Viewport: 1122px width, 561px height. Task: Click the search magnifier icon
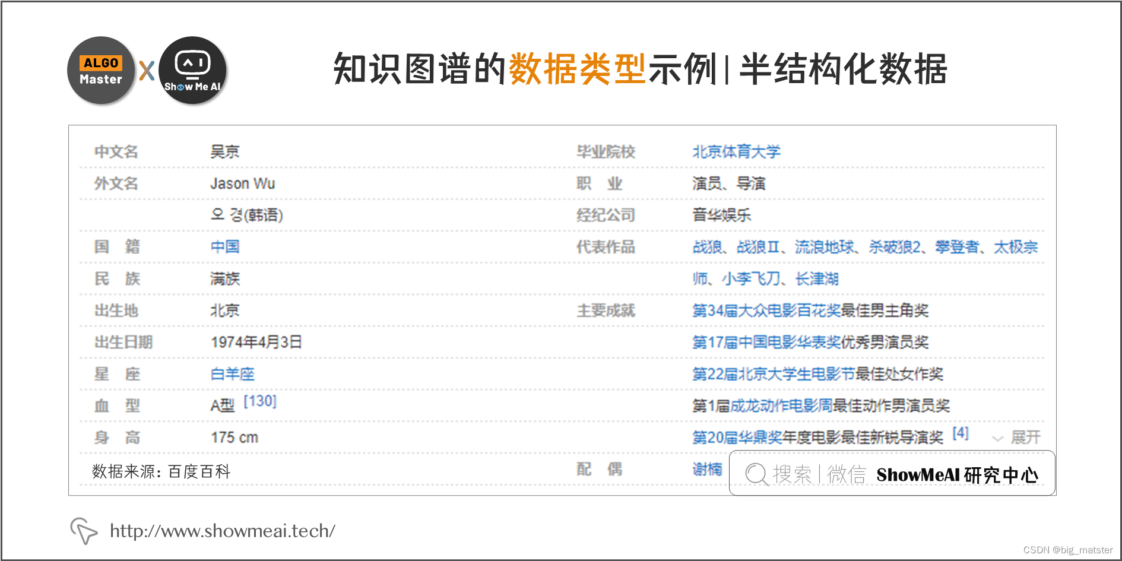(x=756, y=474)
